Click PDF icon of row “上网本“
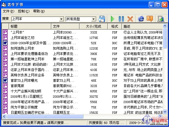Screen dimensions: 169x127 click(x=5, y=32)
